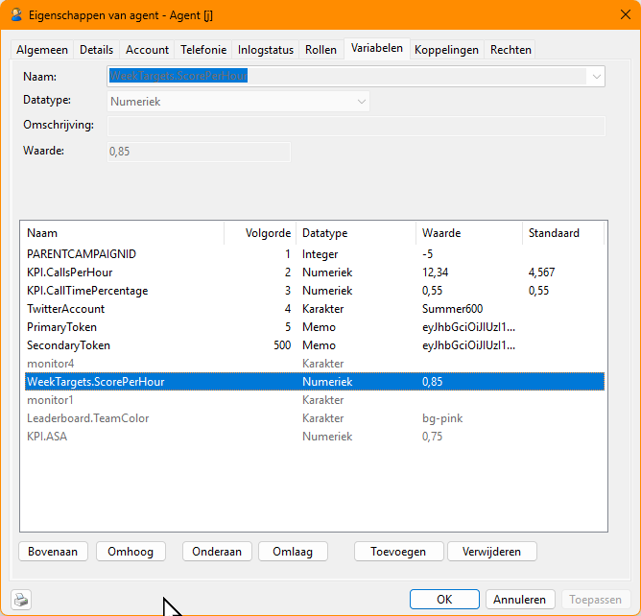The image size is (641, 616).
Task: Open the Telefonie tab
Action: (x=203, y=50)
